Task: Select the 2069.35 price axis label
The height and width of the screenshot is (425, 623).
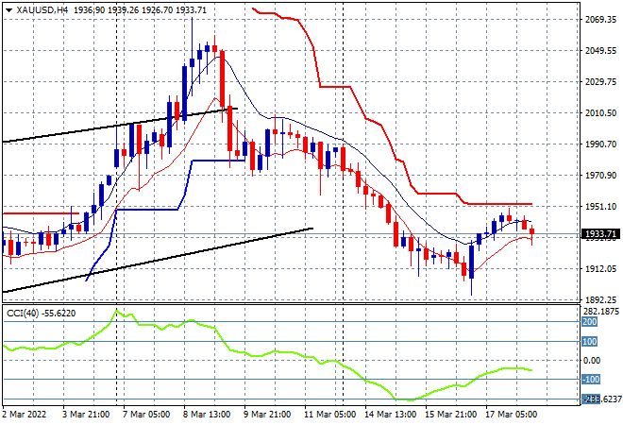Action: (600, 20)
